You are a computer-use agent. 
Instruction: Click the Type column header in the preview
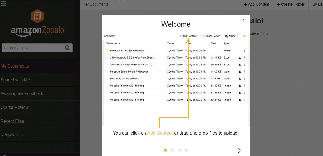(x=226, y=43)
